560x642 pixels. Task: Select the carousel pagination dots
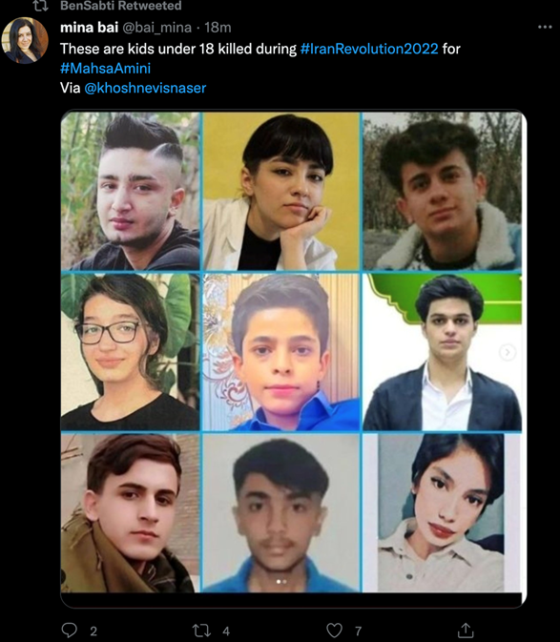(281, 581)
